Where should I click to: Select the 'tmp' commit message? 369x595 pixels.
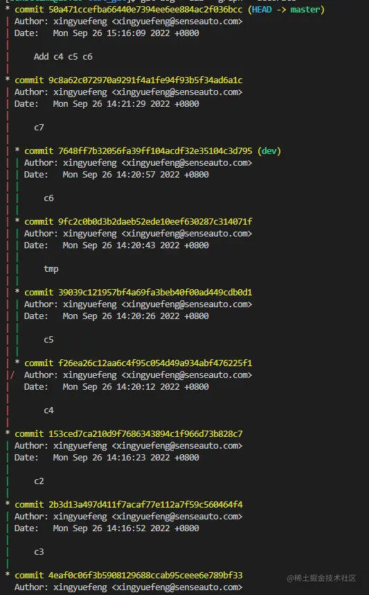[51, 269]
